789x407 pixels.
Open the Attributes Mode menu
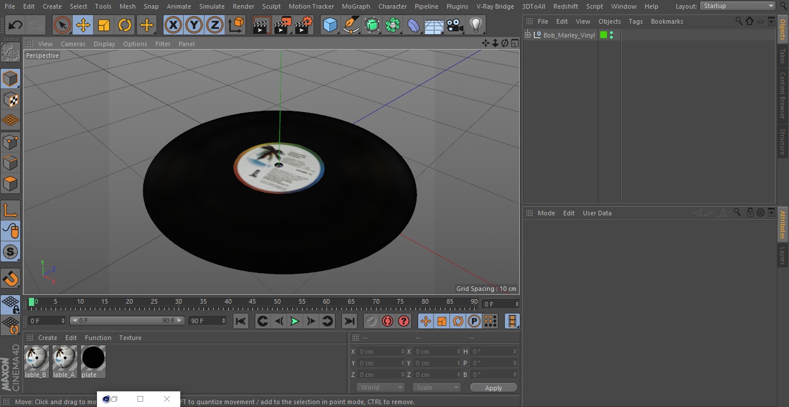click(x=546, y=213)
